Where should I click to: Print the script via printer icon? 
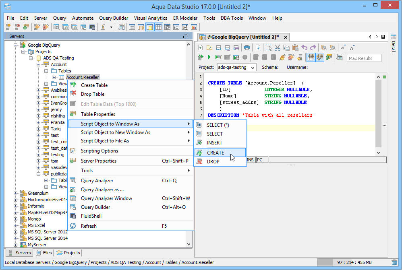click(x=247, y=47)
